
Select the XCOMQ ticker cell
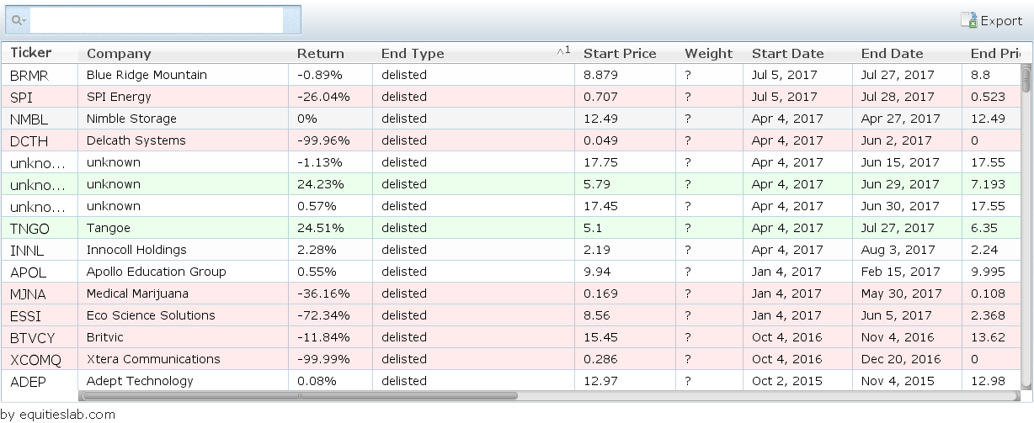40,359
